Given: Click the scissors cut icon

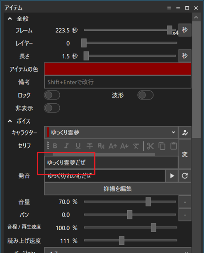Looking at the screenshot, I should 150,146.
